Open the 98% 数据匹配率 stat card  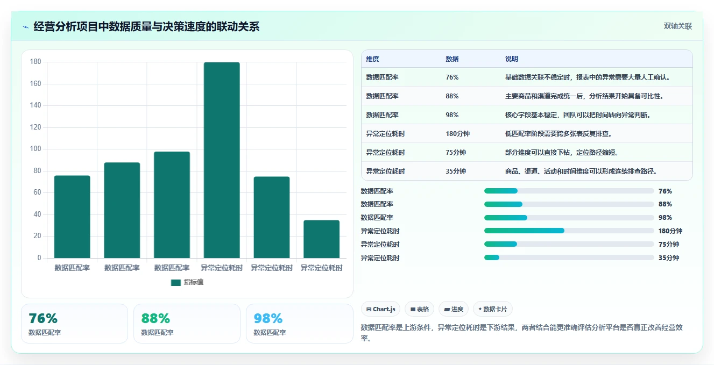click(x=299, y=324)
